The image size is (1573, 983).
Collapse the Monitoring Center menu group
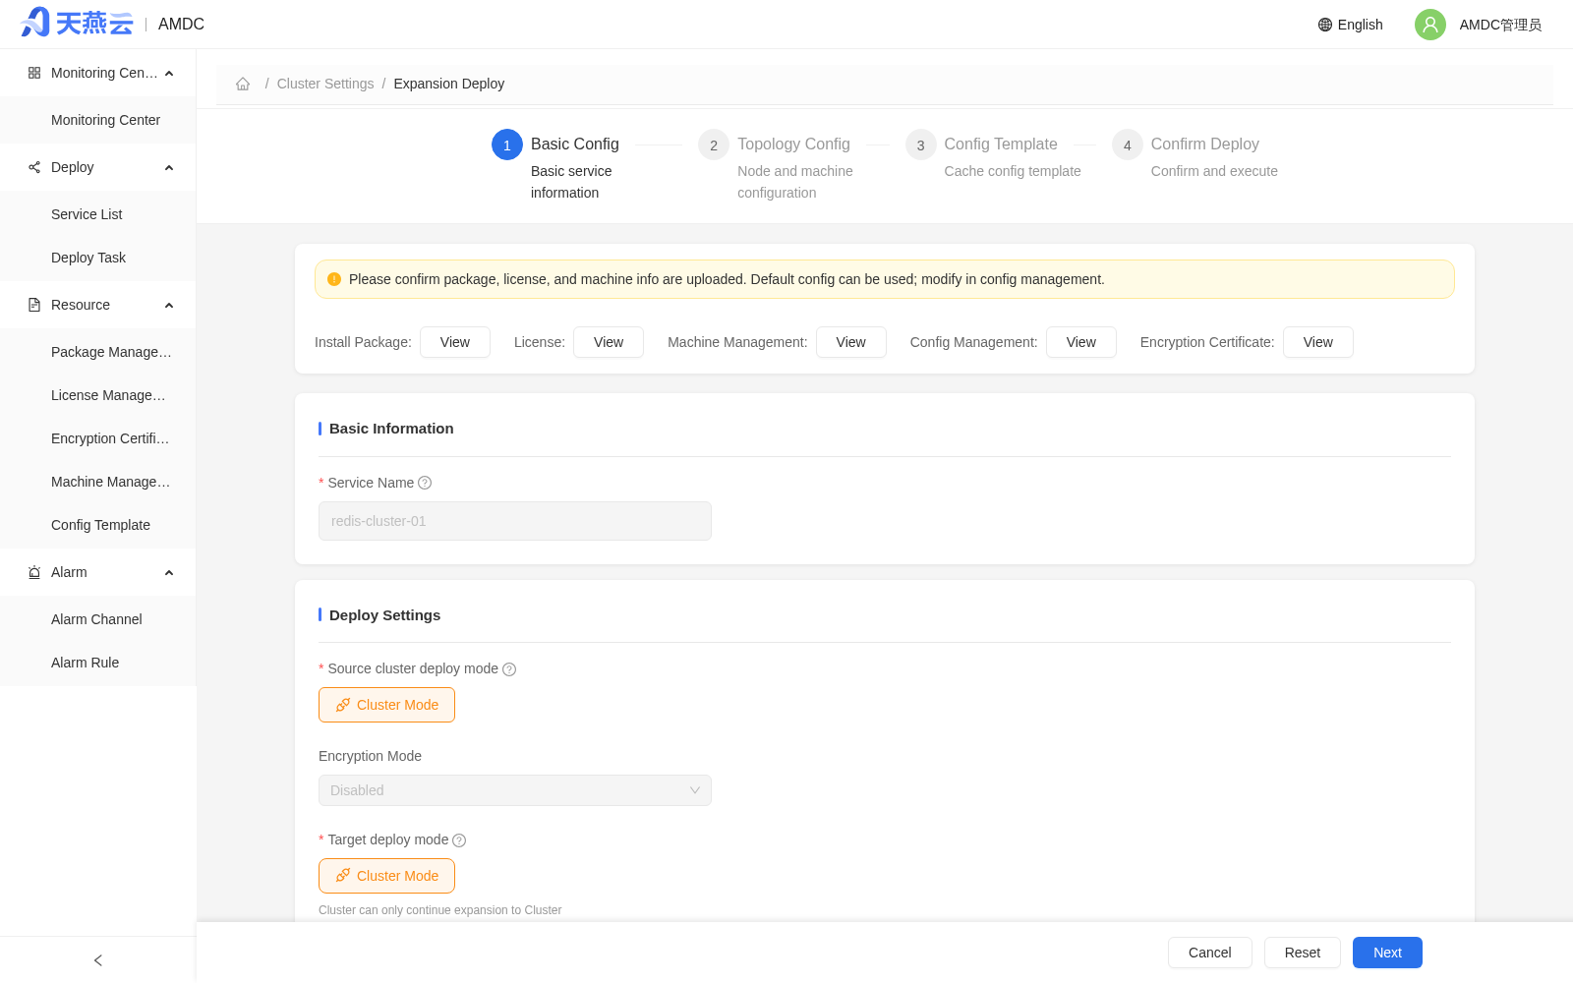click(x=169, y=73)
